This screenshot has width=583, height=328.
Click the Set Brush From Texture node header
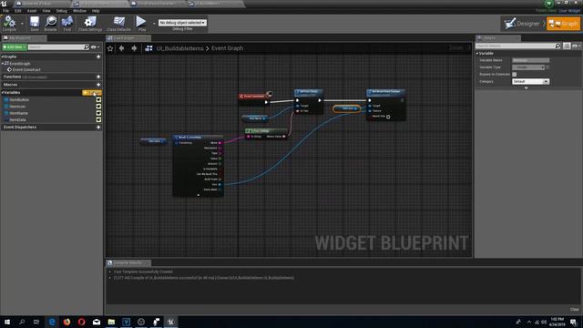[x=385, y=92]
